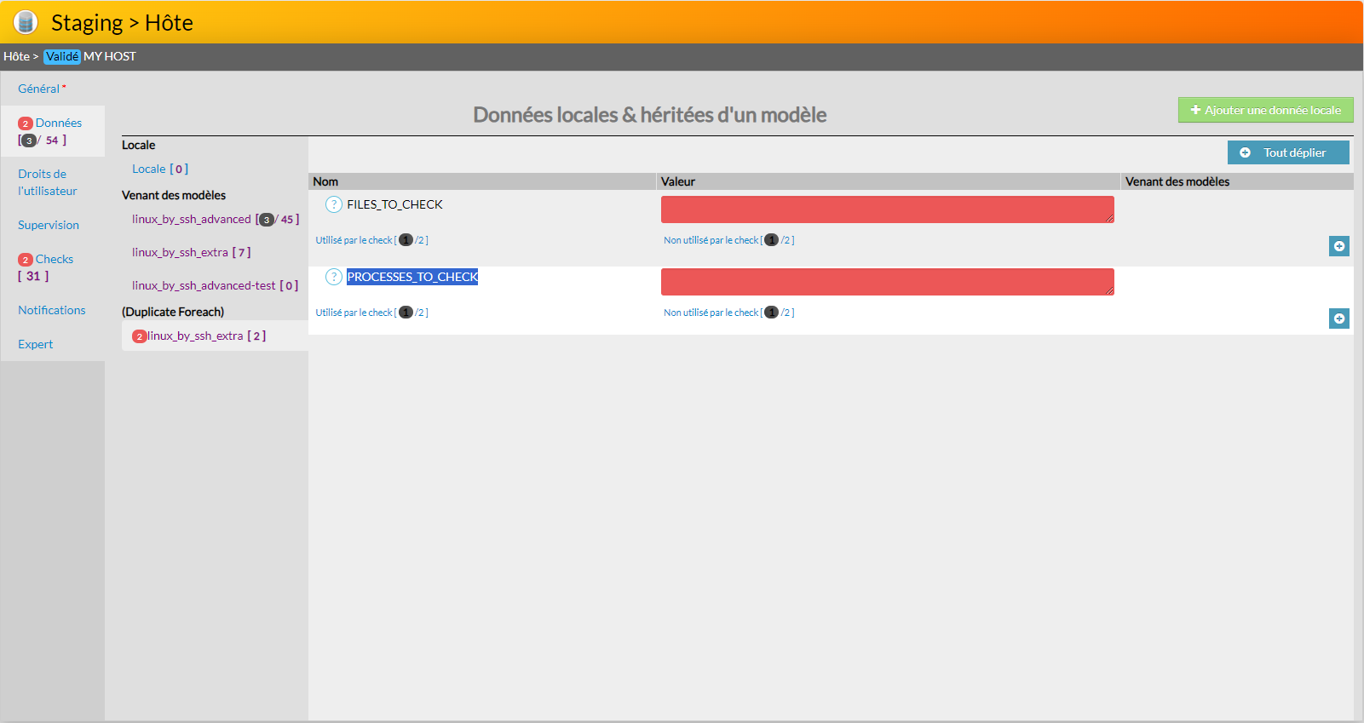Image resolution: width=1364 pixels, height=723 pixels.
Task: Open help icon for FILES_TO_CHECK
Action: point(334,204)
